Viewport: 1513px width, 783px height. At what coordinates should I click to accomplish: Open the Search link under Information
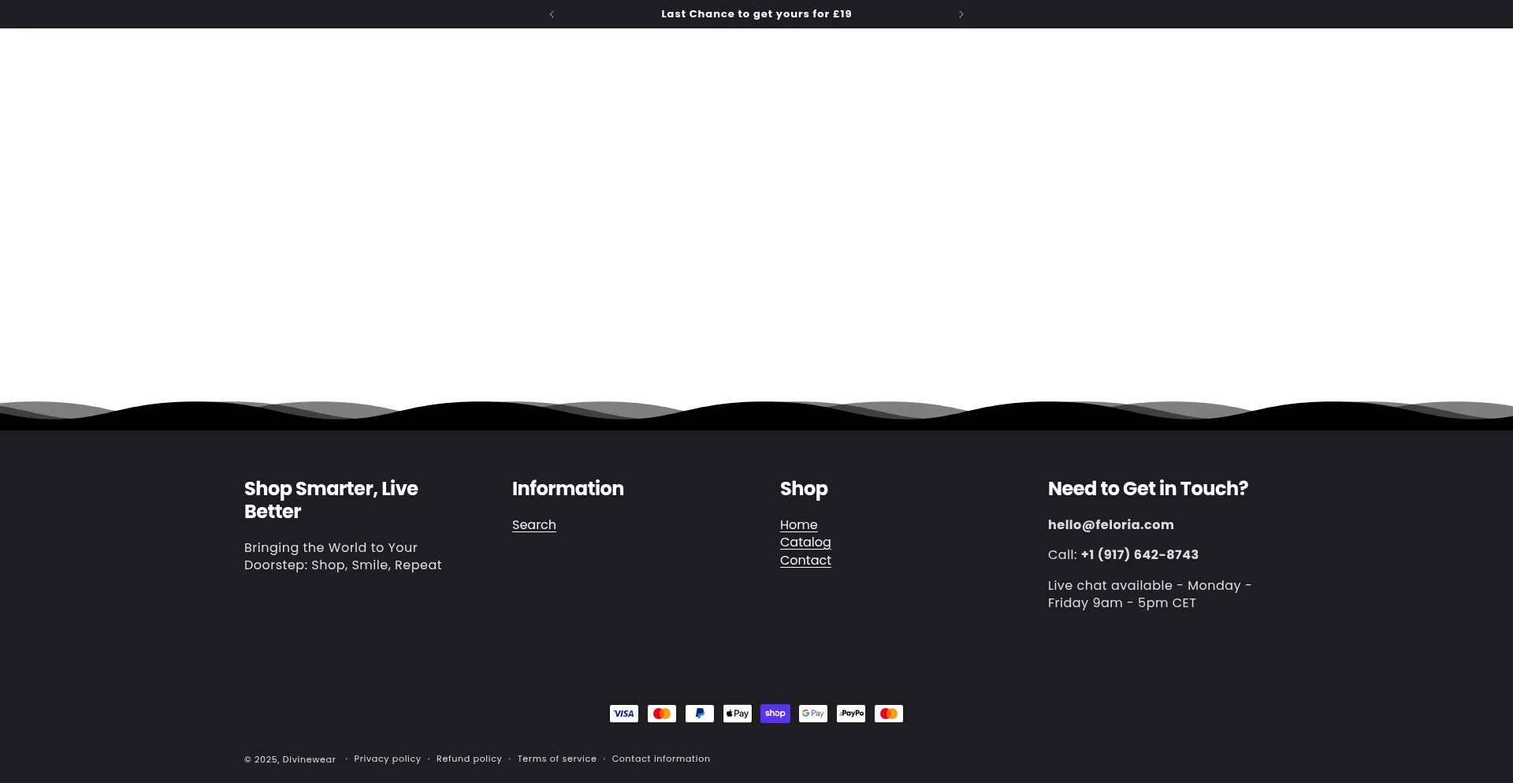tap(533, 525)
